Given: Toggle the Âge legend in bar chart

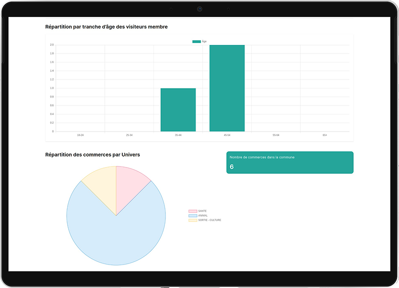Looking at the screenshot, I should pyautogui.click(x=200, y=41).
